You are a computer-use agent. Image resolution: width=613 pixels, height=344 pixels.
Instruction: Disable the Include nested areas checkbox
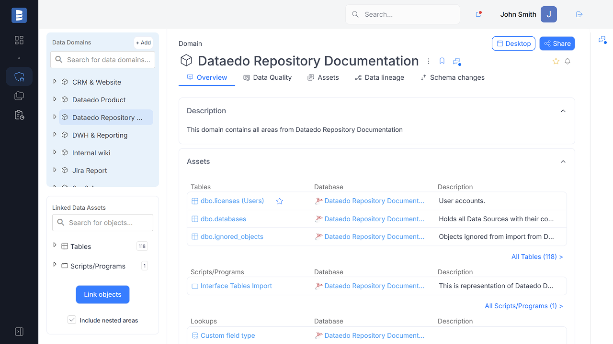[72, 320]
